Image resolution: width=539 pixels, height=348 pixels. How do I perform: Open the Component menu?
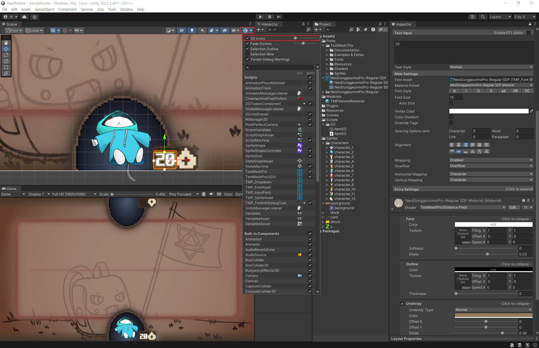67,9
